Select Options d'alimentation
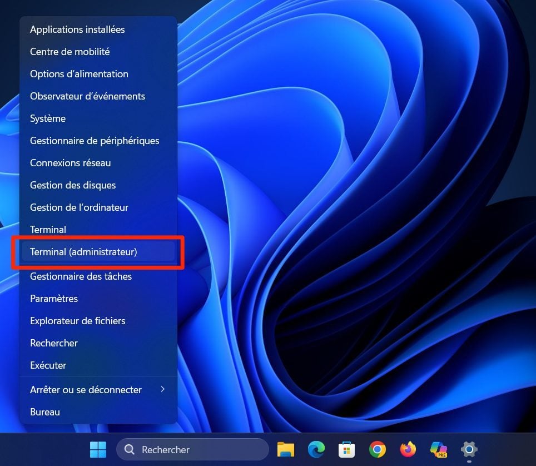 click(98, 74)
